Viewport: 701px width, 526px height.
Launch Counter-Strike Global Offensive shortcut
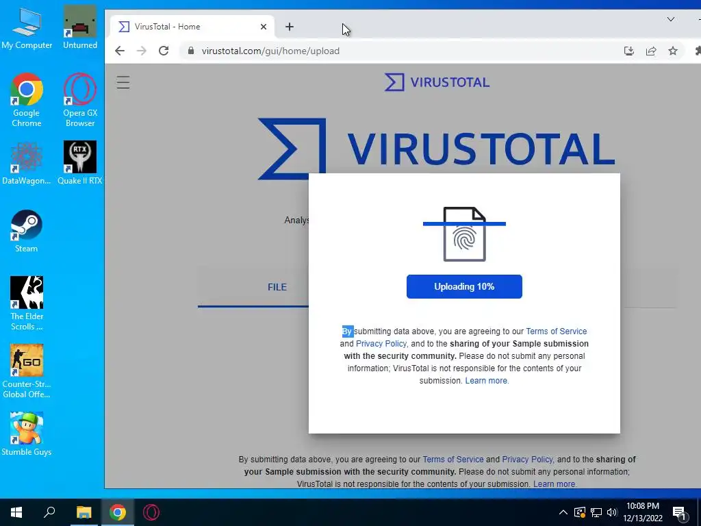27,371
